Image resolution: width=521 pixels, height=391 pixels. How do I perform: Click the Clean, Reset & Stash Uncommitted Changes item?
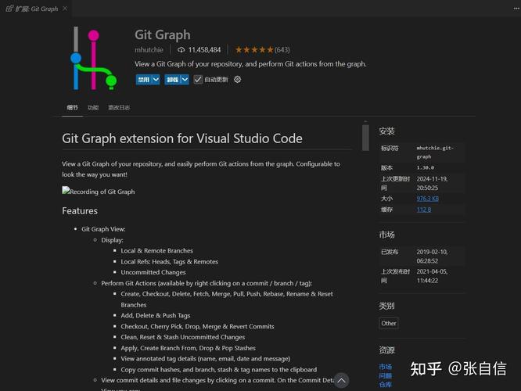tap(183, 337)
